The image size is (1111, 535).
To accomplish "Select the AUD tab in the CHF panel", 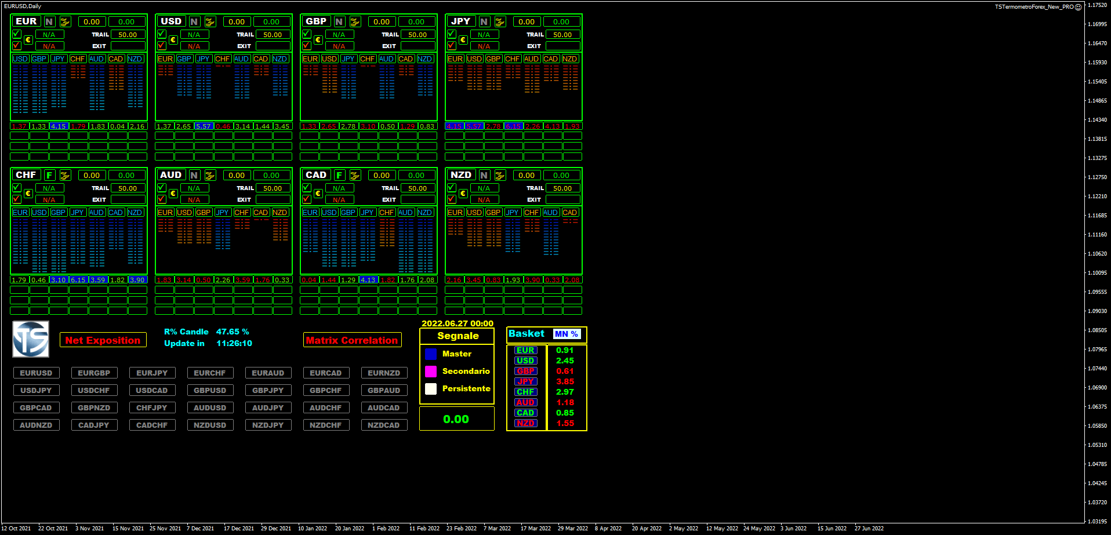I will [x=97, y=213].
